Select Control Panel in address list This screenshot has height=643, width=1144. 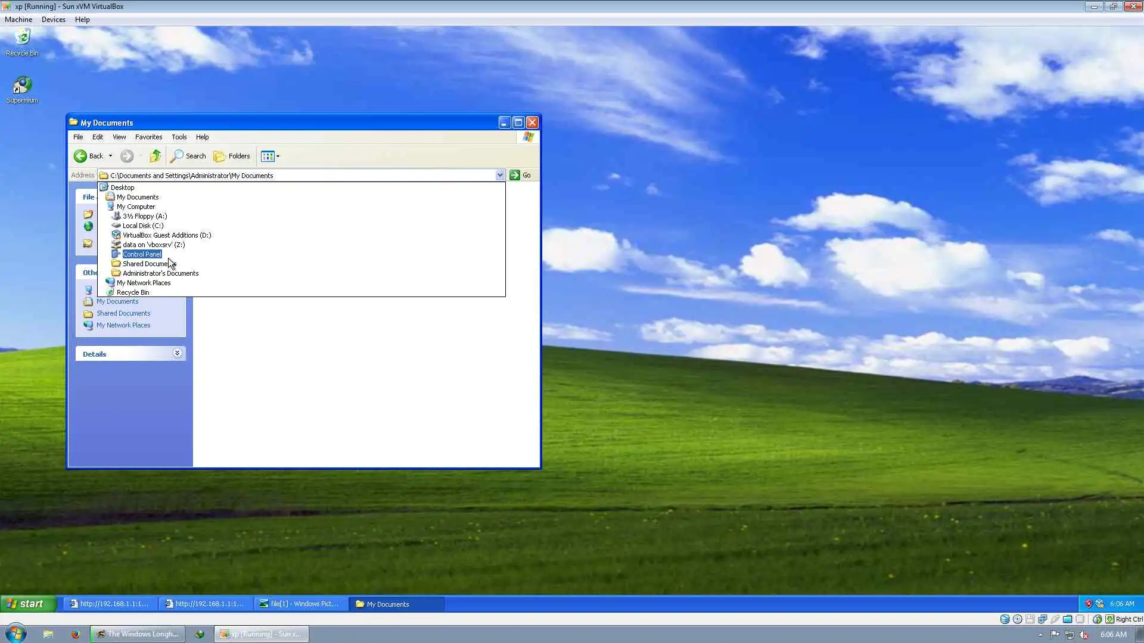pyautogui.click(x=142, y=254)
